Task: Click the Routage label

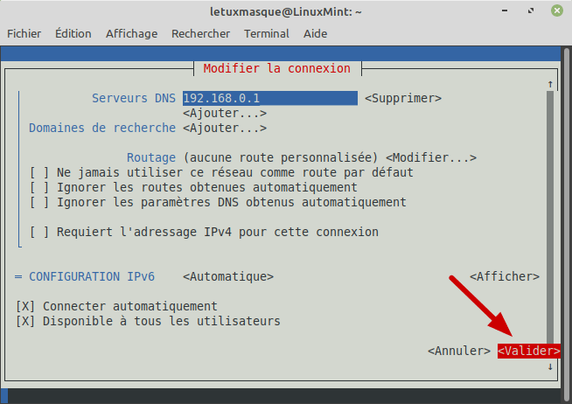Action: (151, 157)
